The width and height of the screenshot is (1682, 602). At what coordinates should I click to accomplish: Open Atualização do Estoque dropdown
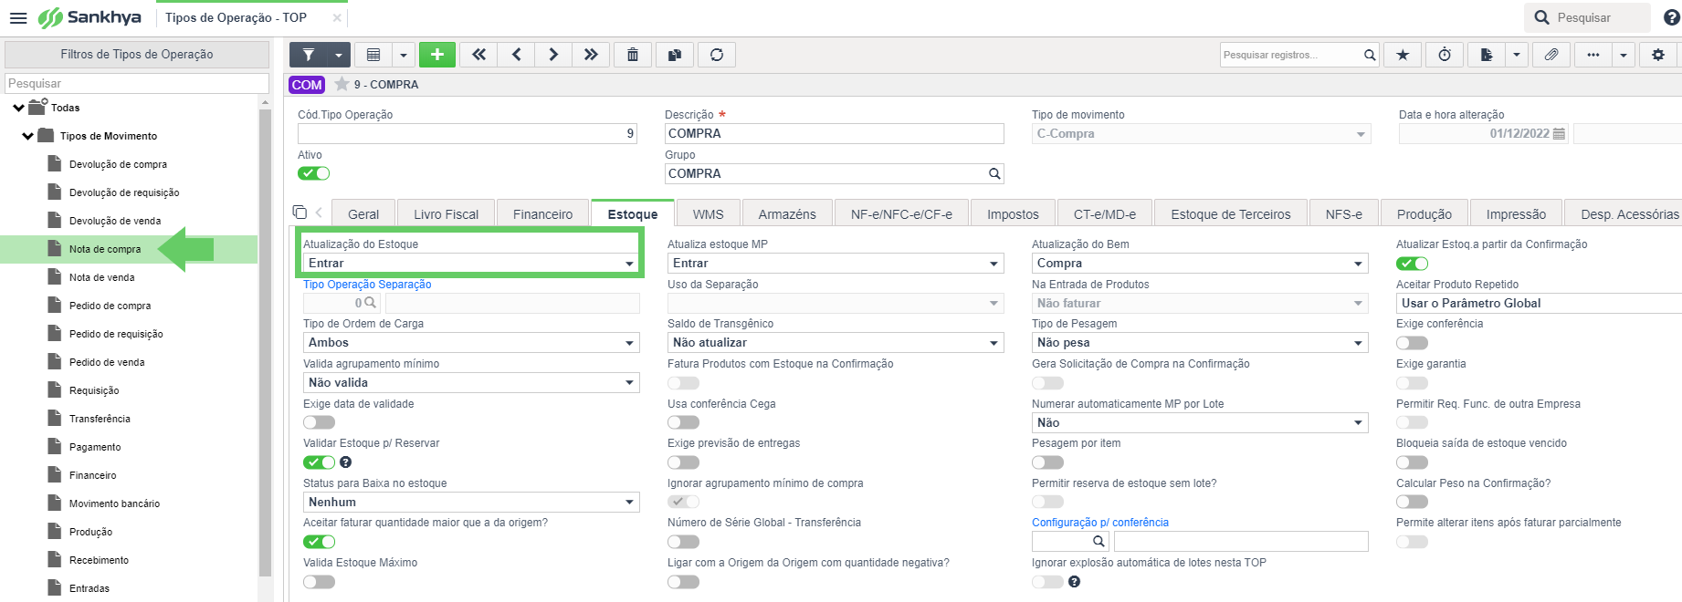471,264
